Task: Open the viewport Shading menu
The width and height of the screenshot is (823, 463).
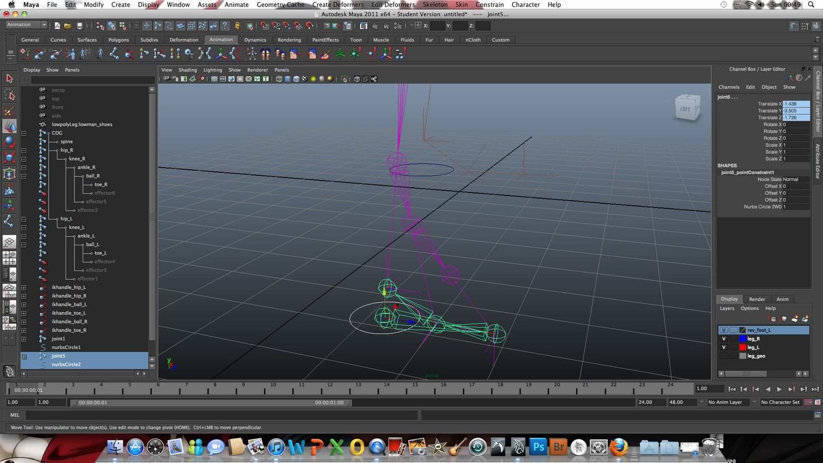Action: click(x=188, y=70)
